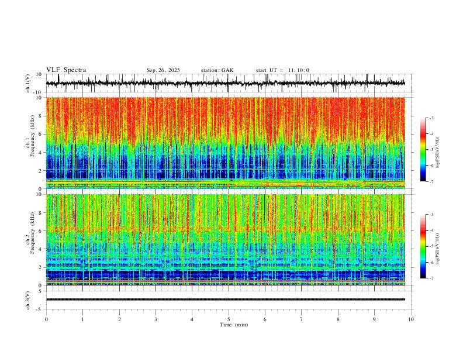Click the 'station=GAK' label

click(x=217, y=70)
